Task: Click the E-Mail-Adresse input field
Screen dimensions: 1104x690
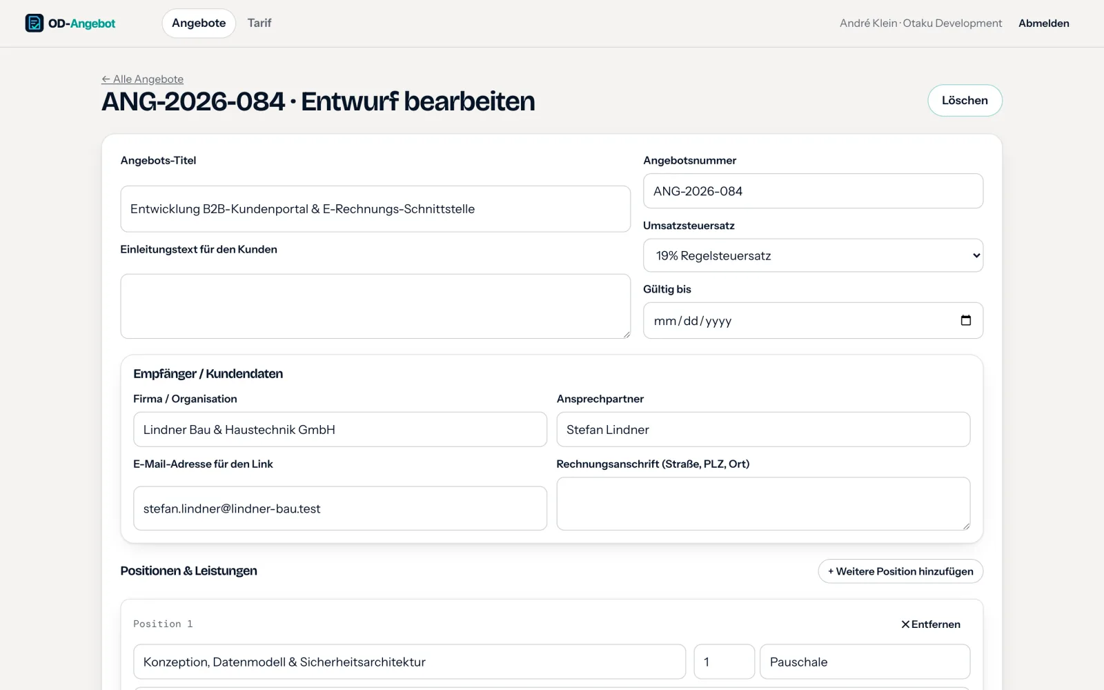Action: point(340,509)
